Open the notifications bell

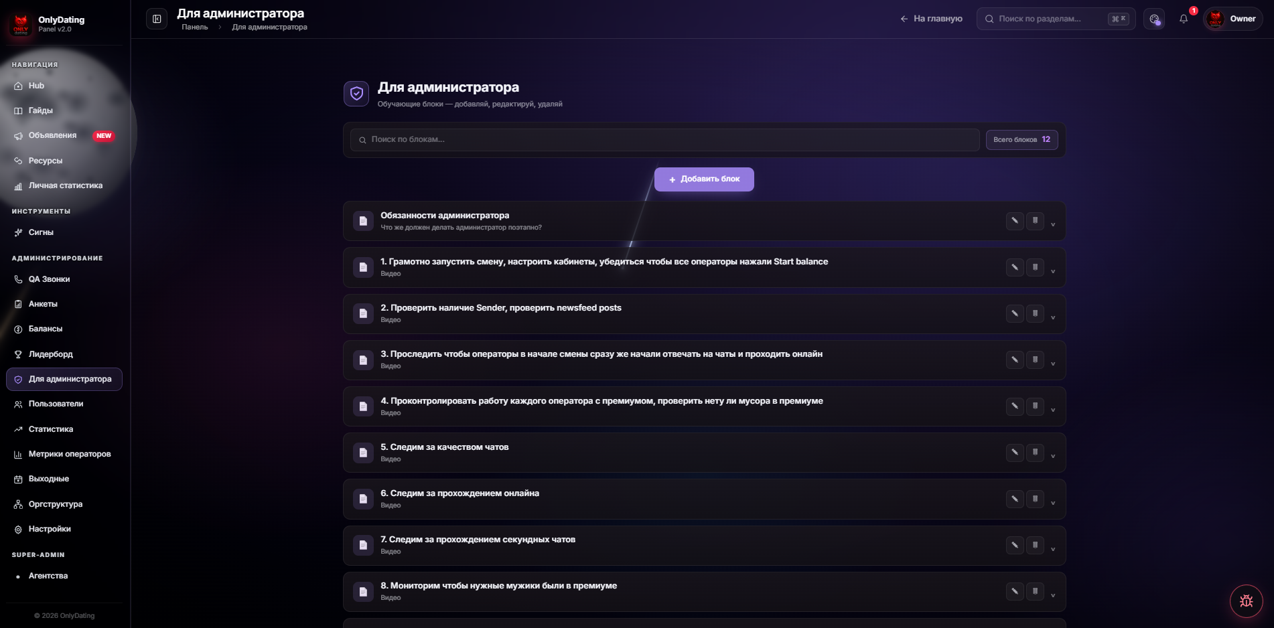pyautogui.click(x=1184, y=19)
